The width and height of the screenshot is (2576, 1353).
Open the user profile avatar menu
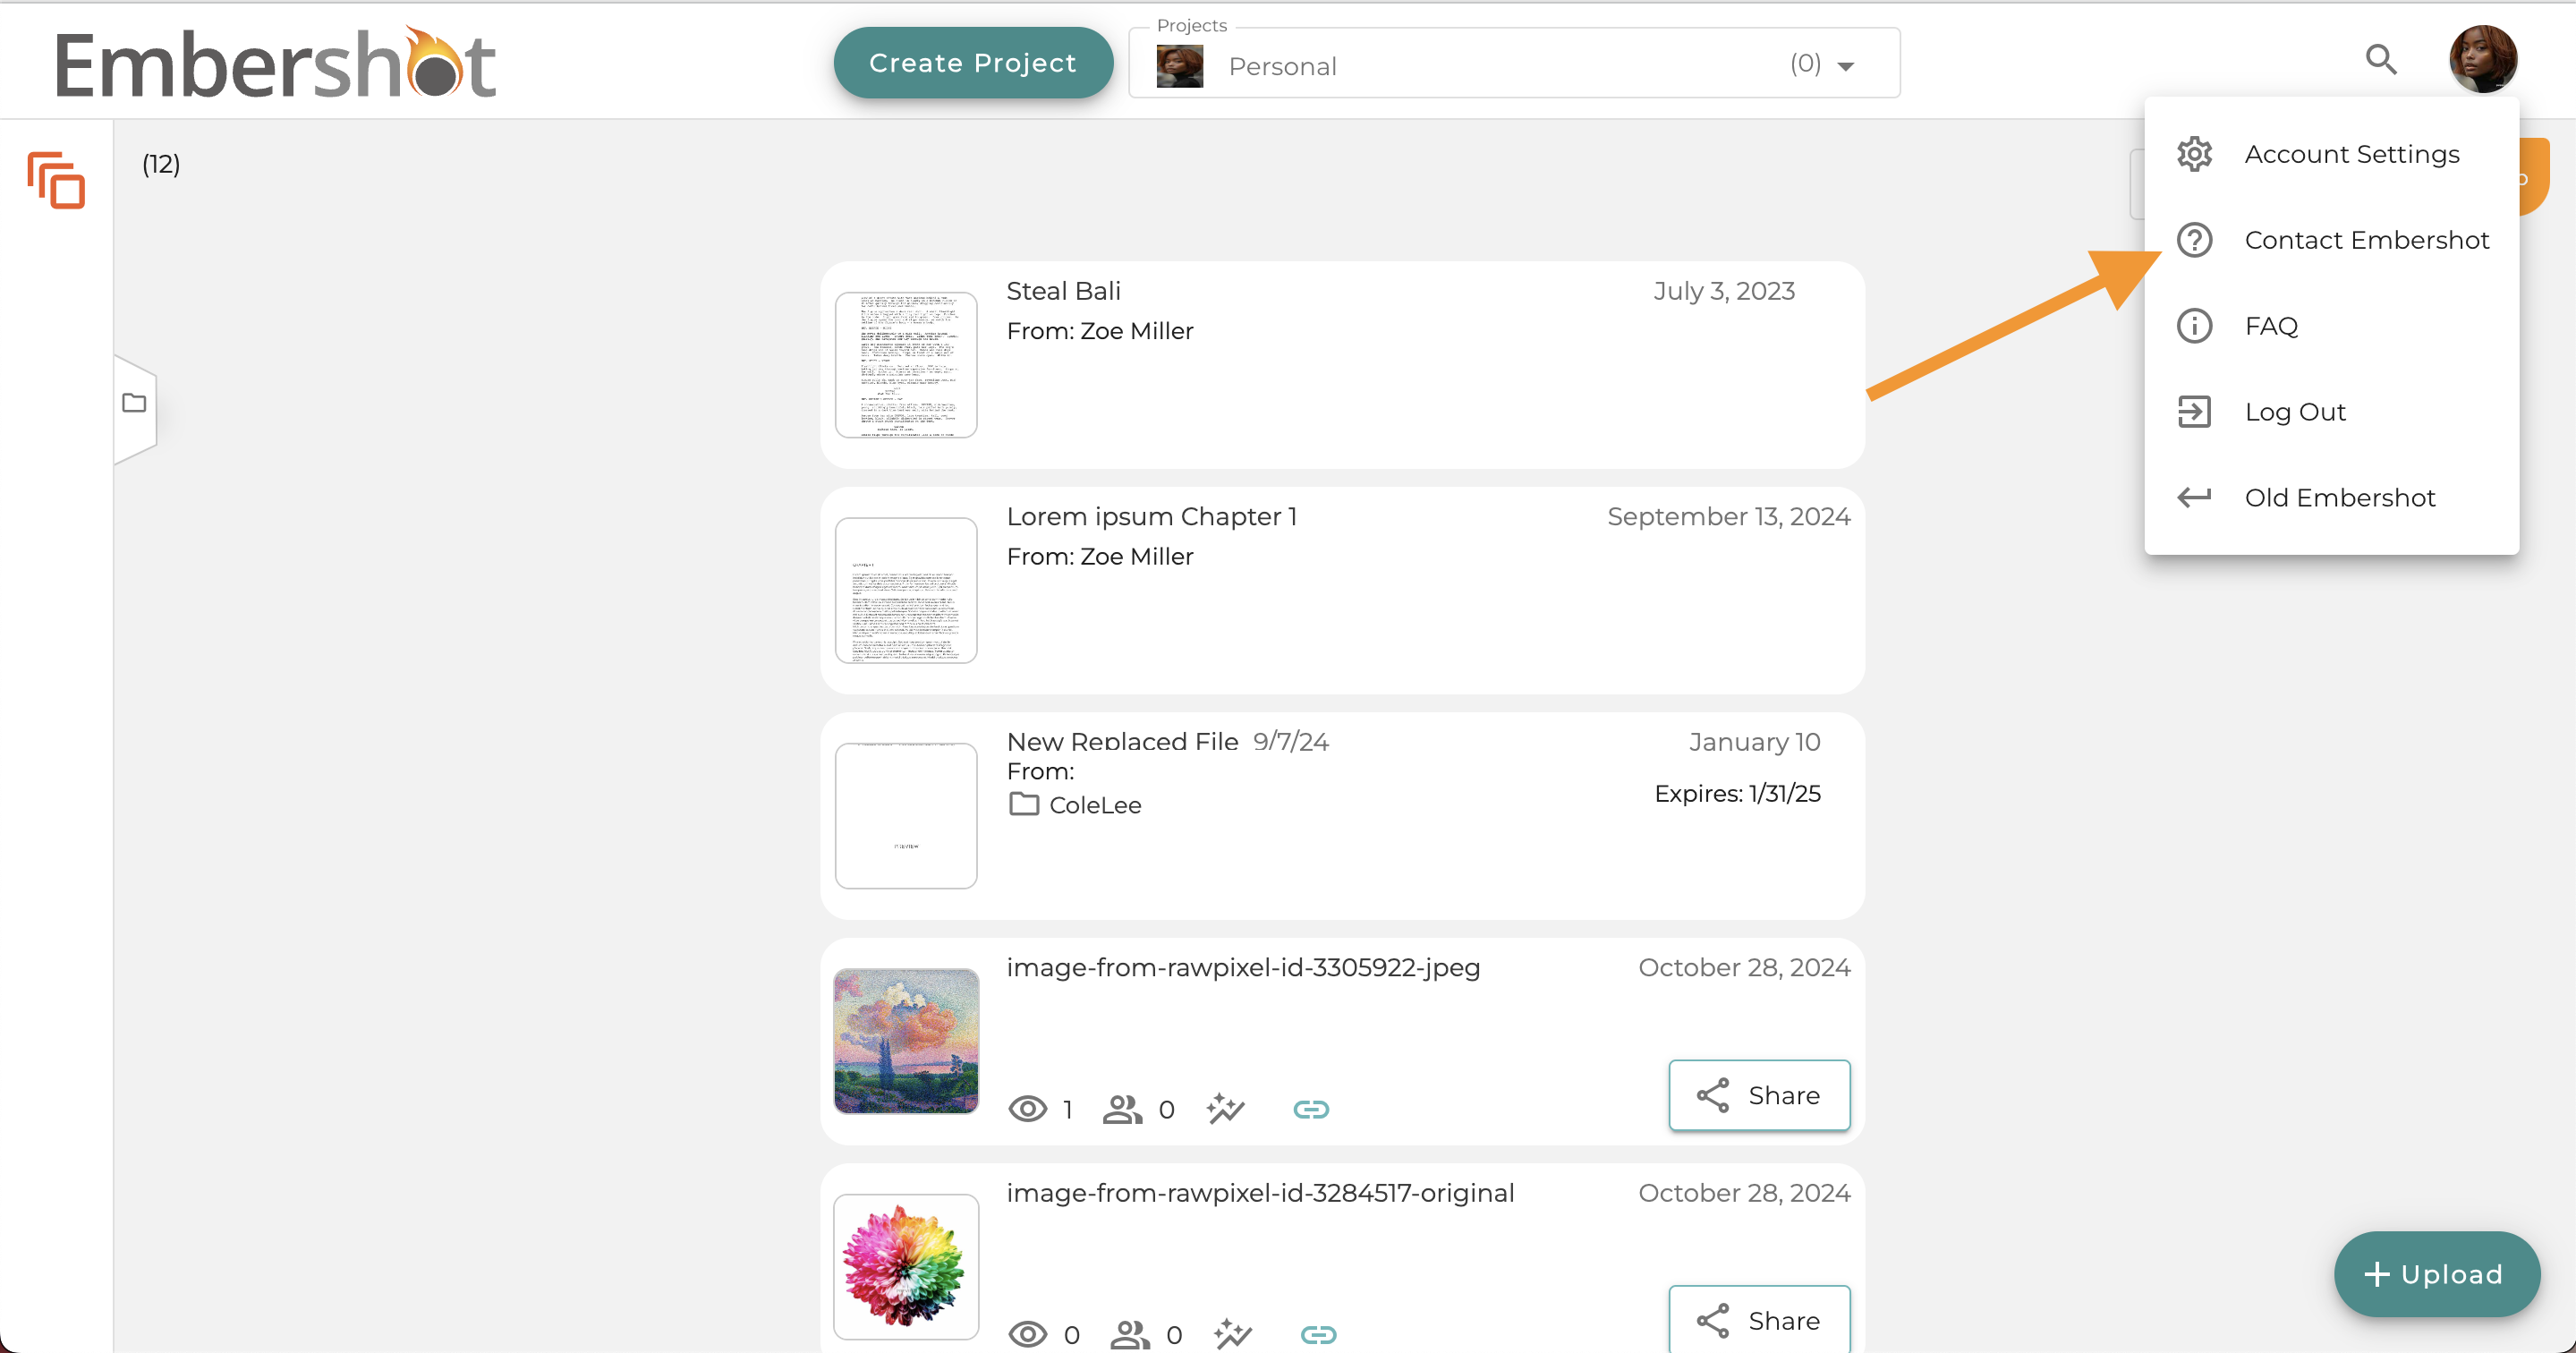tap(2482, 60)
